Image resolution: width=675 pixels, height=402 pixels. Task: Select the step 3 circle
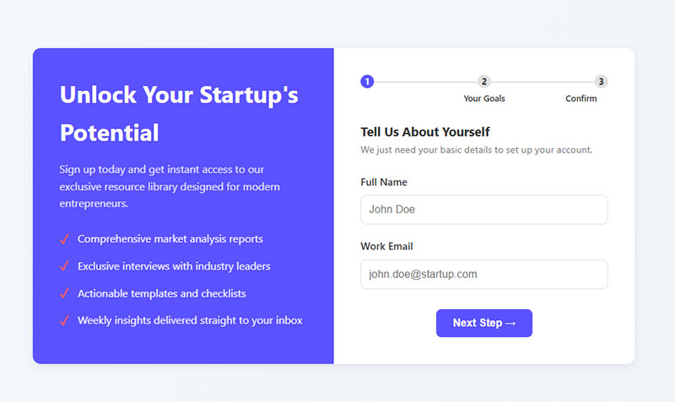[601, 82]
